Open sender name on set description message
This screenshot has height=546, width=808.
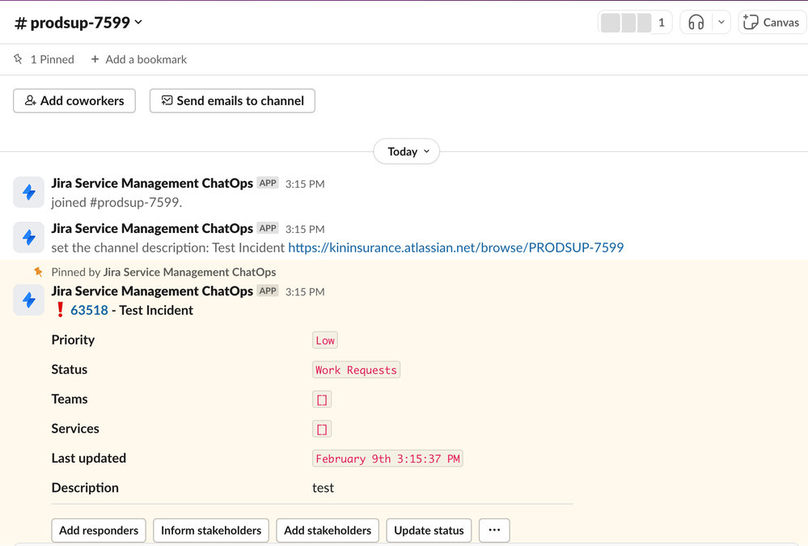152,228
